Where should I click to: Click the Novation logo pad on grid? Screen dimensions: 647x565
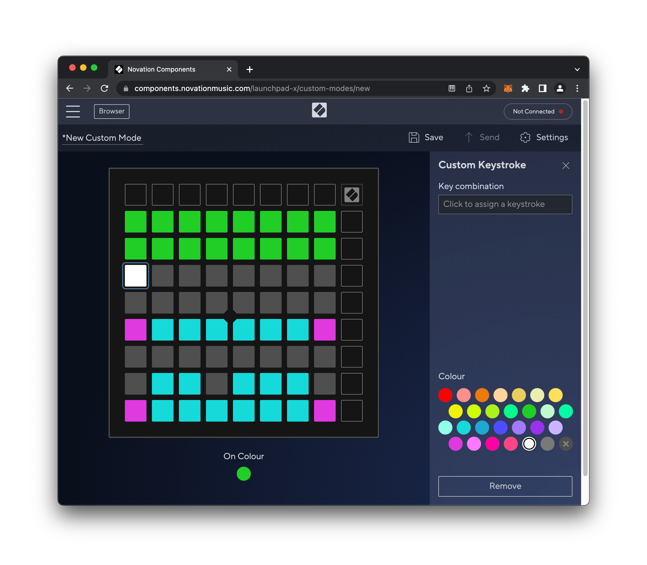tap(351, 195)
